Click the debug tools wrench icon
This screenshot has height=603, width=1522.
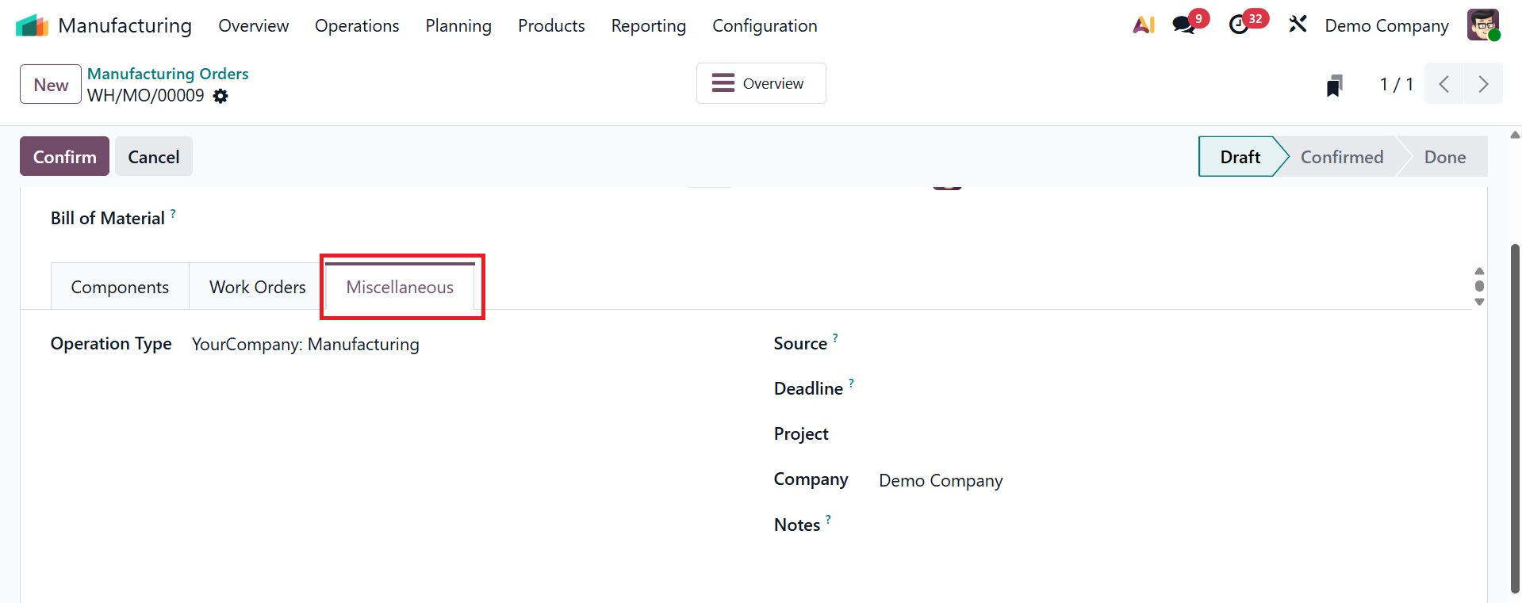[1298, 25]
